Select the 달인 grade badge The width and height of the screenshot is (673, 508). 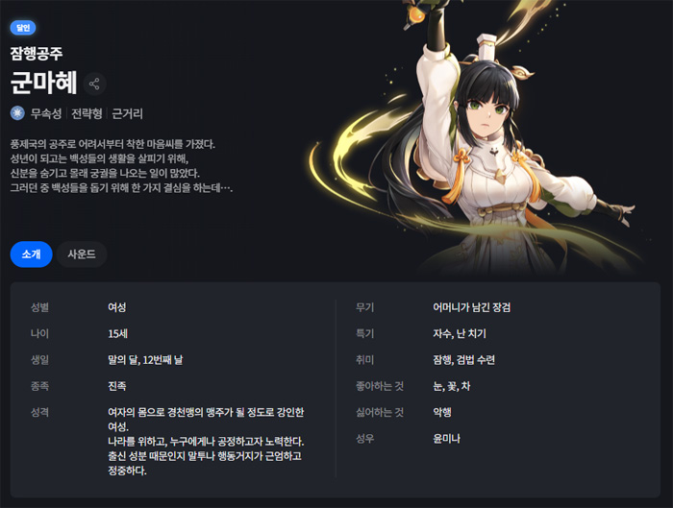click(23, 28)
